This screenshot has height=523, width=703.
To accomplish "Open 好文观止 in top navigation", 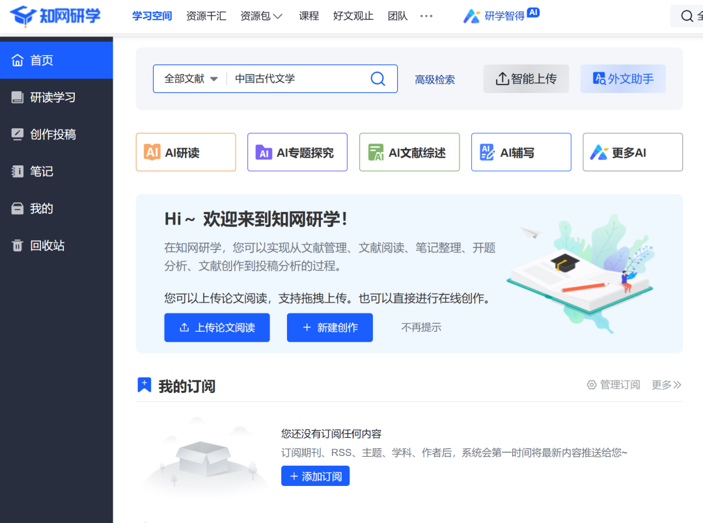I will (x=353, y=16).
